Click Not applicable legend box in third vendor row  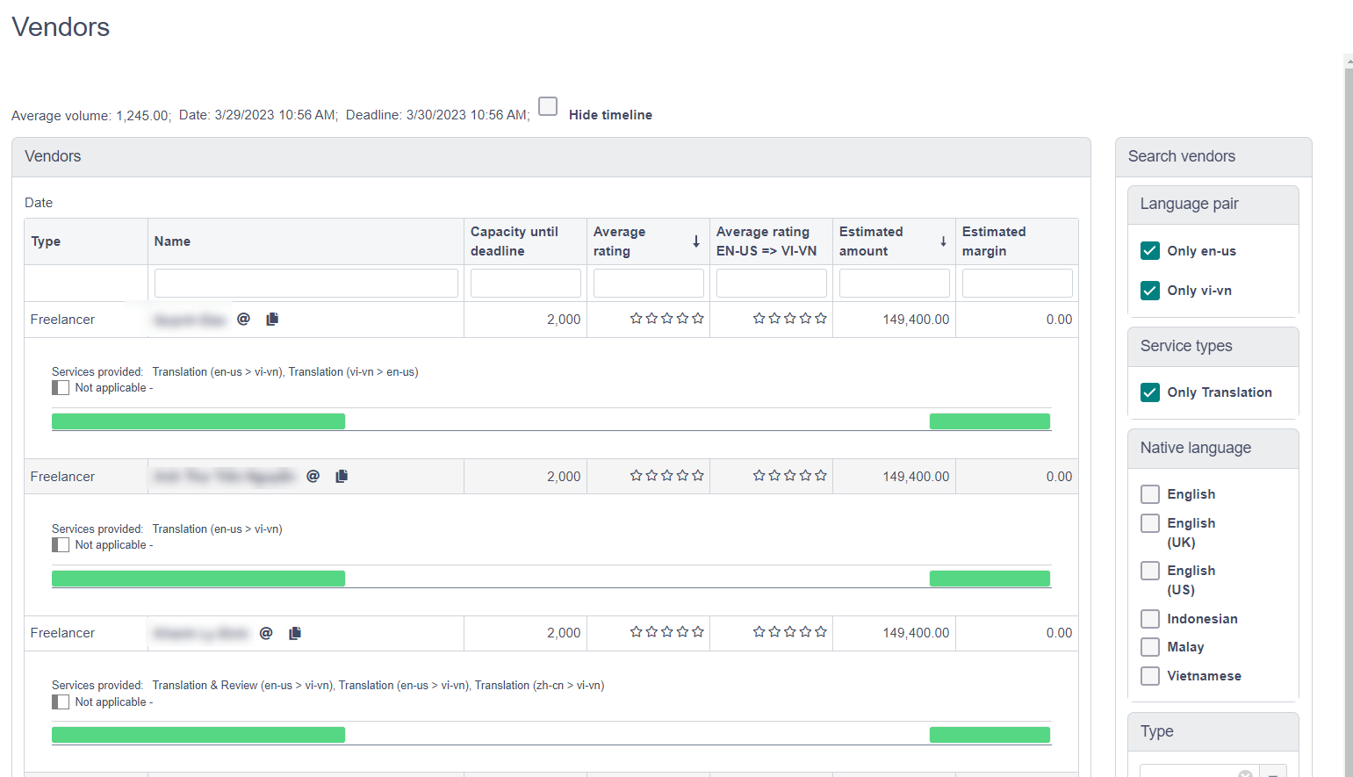[61, 702]
